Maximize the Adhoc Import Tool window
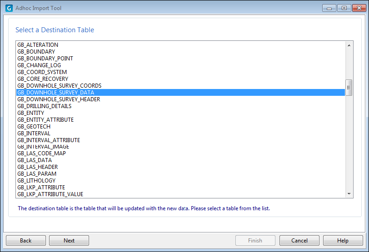Screen dimensions: 369x252 (344, 8)
